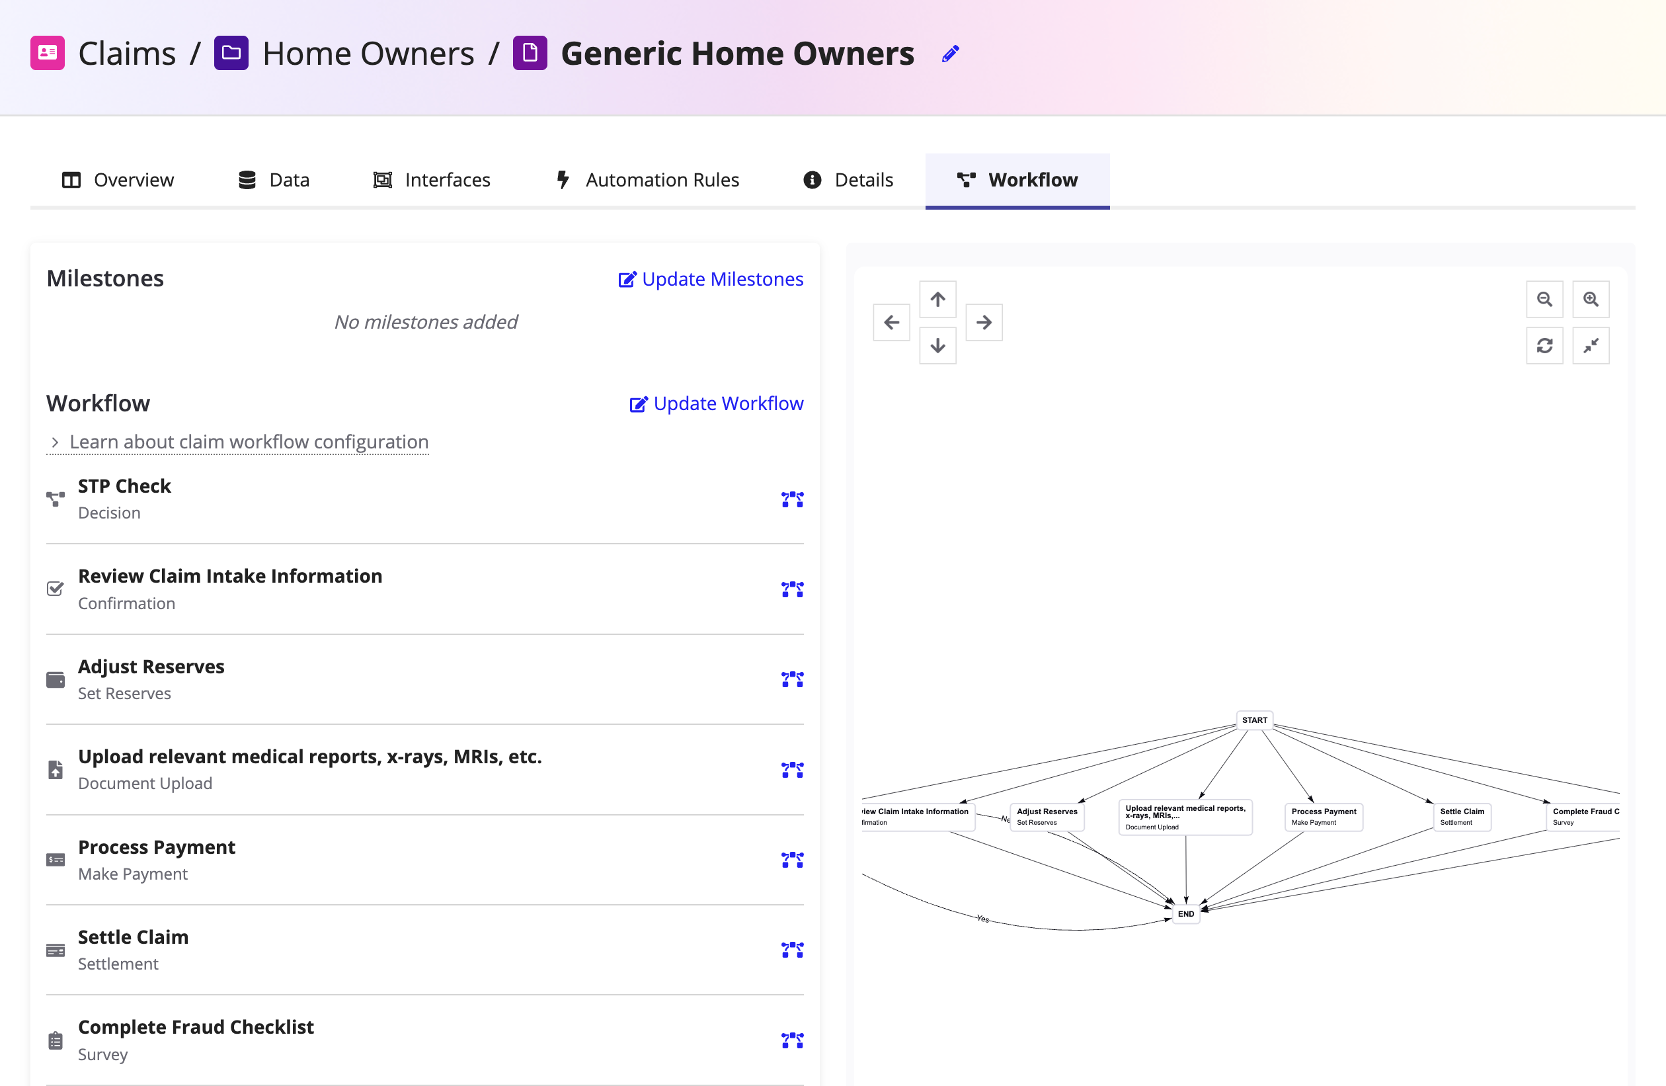Expand Learn about claim workflow configuration
Screen dimensions: 1666x1086
point(238,442)
